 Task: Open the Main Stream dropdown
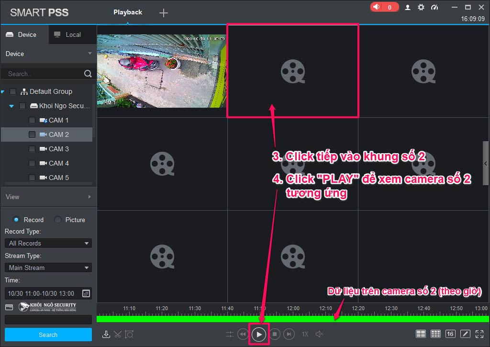pos(48,268)
